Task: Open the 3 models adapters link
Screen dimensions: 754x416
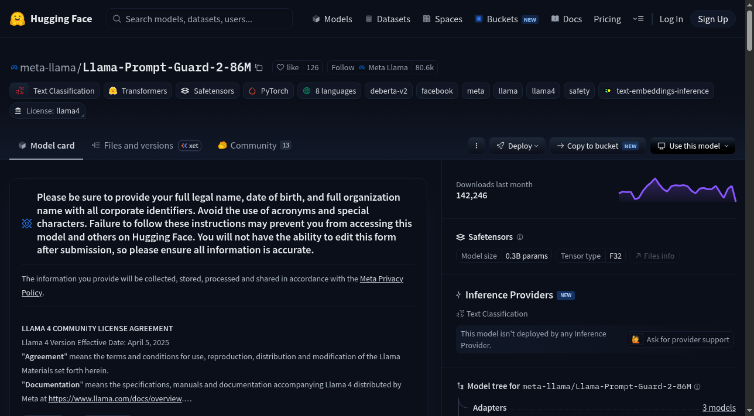Action: click(x=719, y=408)
